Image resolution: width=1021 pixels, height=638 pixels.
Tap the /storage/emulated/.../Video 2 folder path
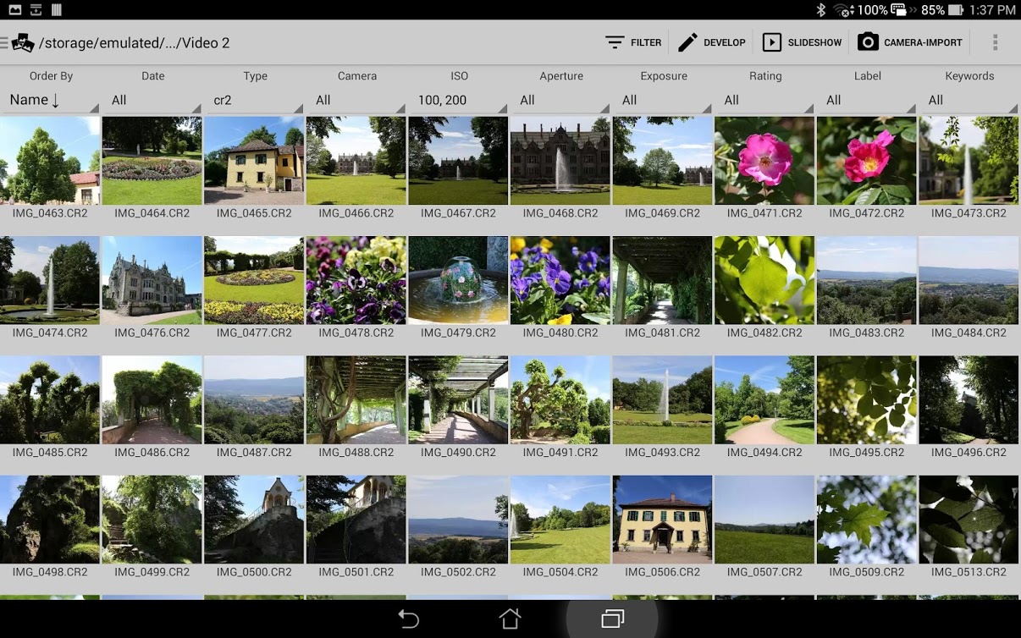tap(134, 43)
